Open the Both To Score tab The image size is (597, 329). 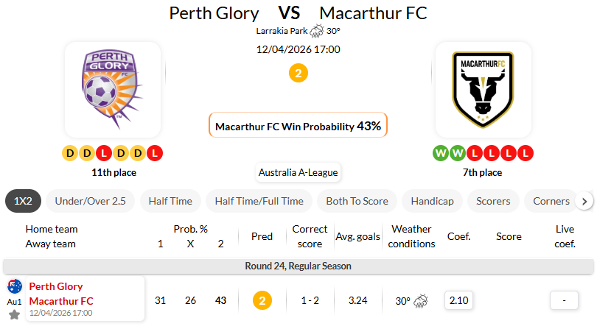[357, 201]
